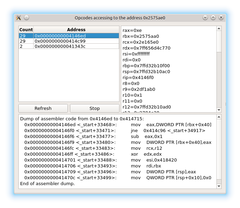240x208 pixels.
Task: Click the rdi=0x0 register line
Action: (132, 60)
